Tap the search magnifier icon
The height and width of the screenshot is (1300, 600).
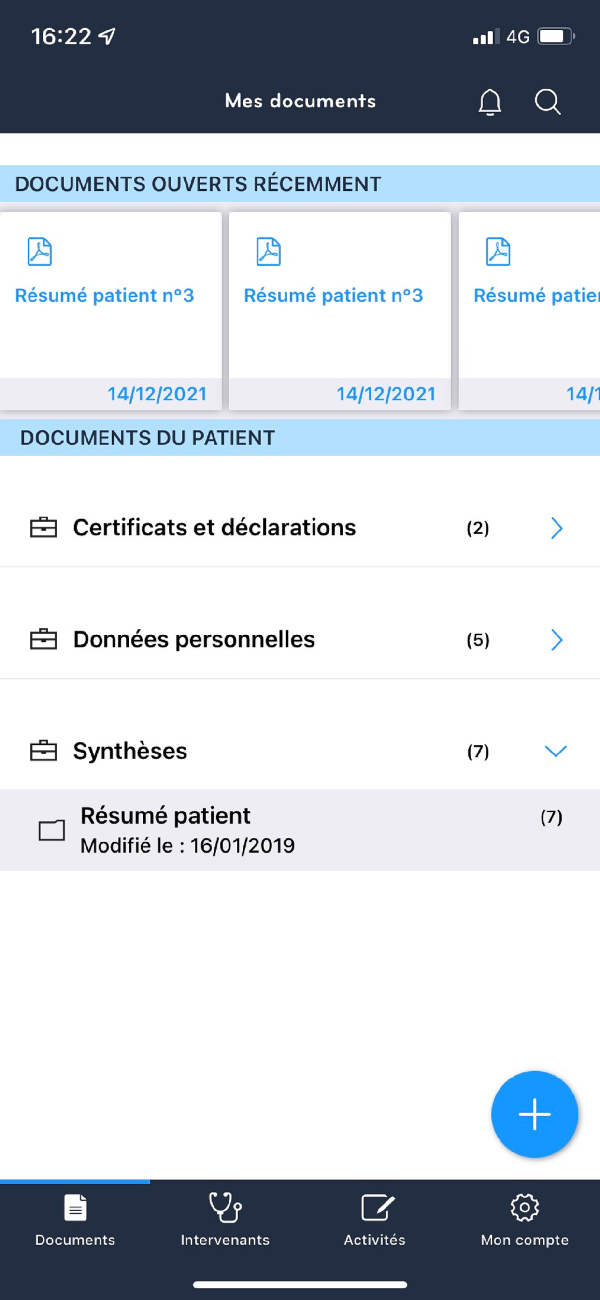[547, 102]
